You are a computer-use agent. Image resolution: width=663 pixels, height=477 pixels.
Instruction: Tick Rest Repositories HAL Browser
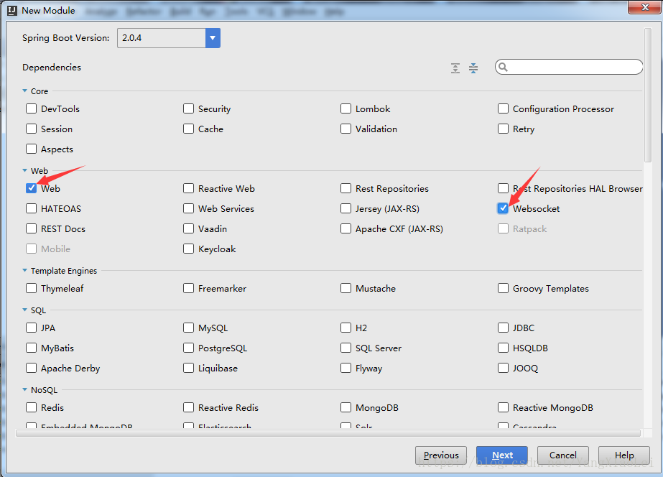click(503, 188)
